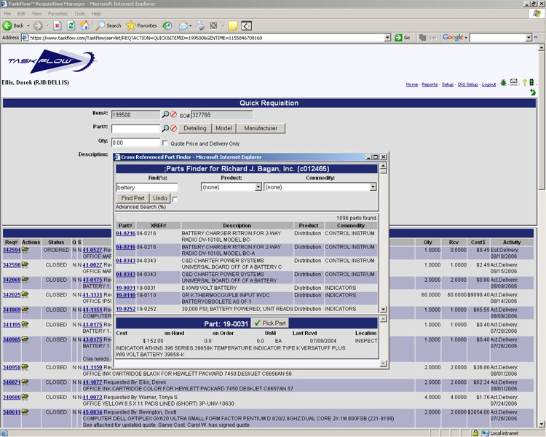
Task: Click the main page scrollbar up arrow
Action: click(x=541, y=48)
